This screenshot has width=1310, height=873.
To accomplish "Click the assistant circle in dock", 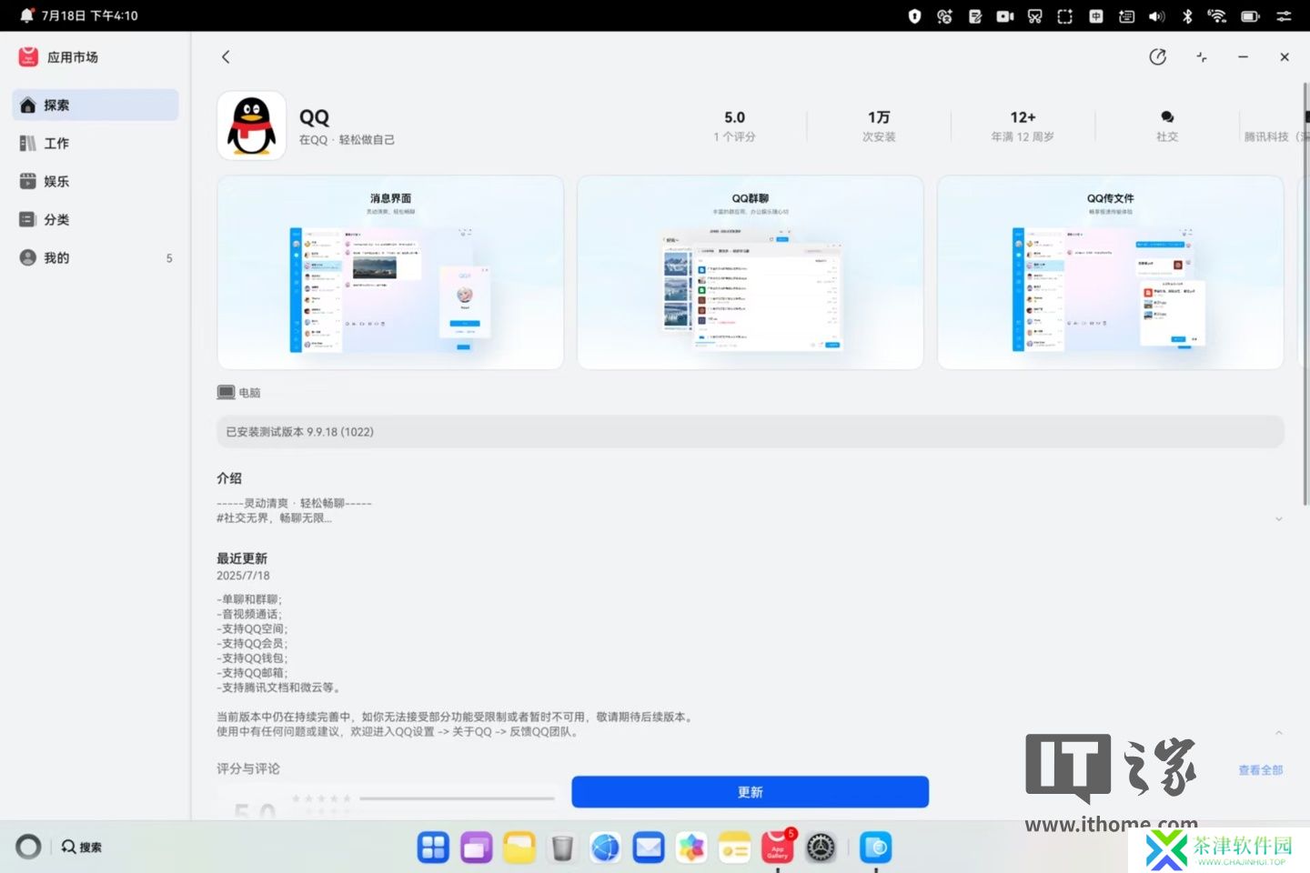I will tap(28, 847).
